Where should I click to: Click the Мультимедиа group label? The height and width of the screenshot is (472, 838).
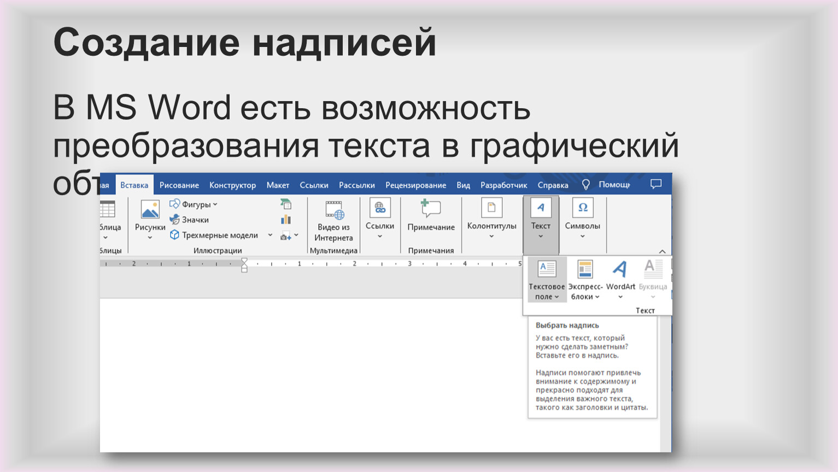333,250
